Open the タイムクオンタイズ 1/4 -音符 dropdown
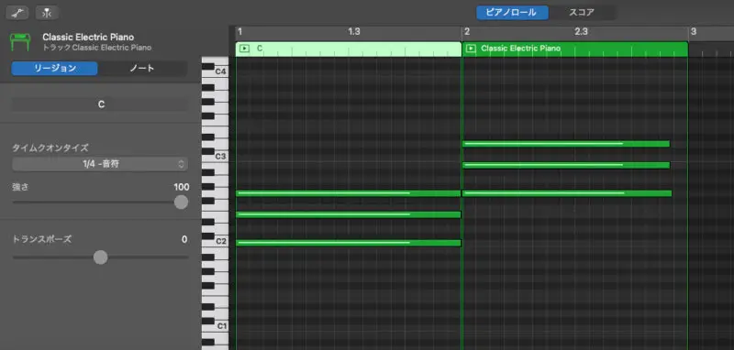The height and width of the screenshot is (350, 734). pyautogui.click(x=100, y=164)
